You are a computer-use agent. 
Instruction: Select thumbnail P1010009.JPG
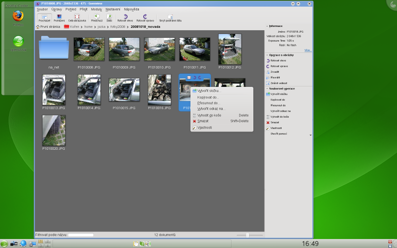point(124,49)
